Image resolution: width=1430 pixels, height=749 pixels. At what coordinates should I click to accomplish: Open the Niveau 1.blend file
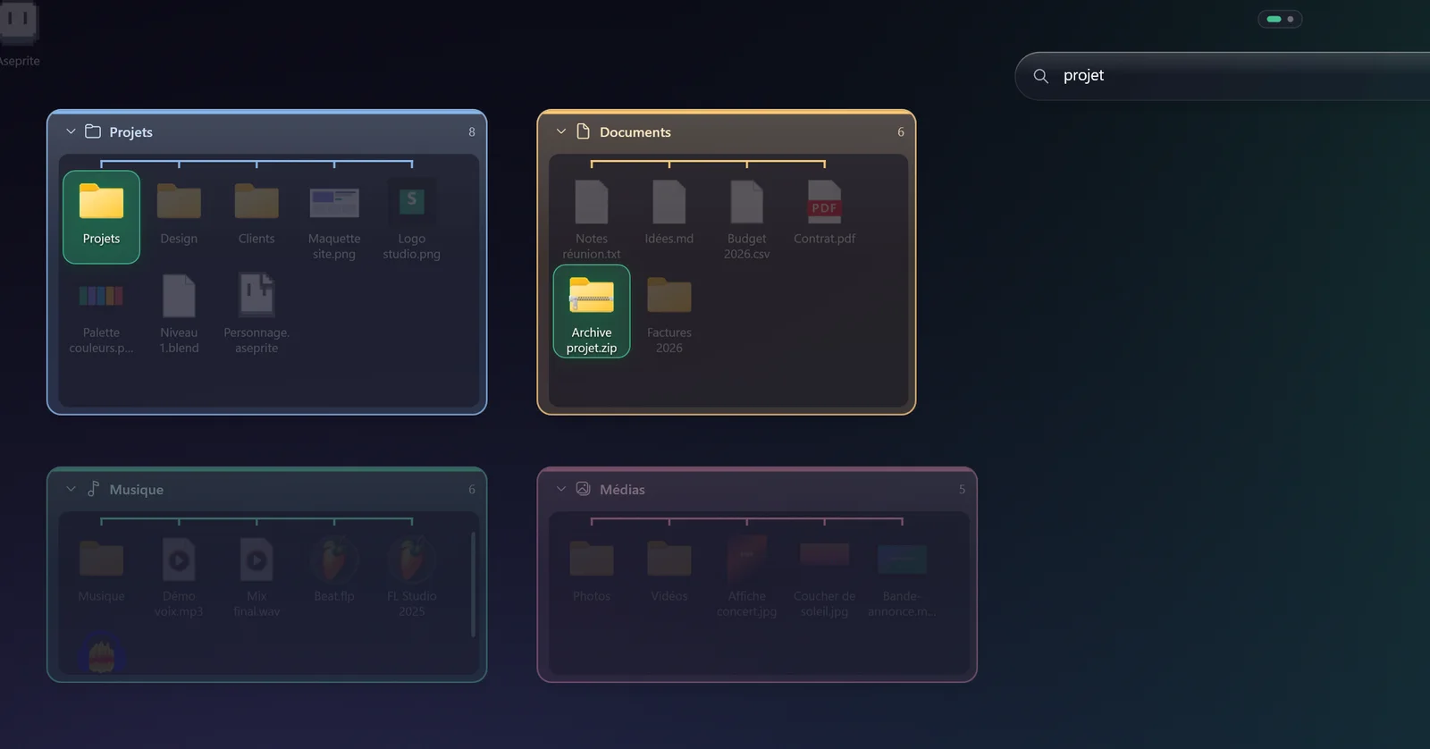[179, 311]
